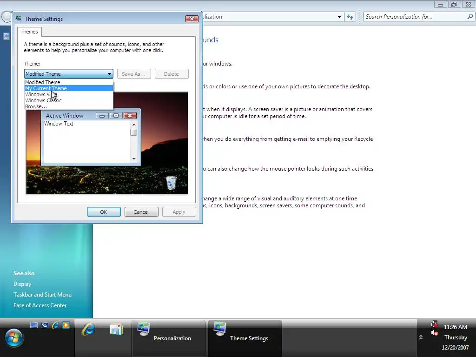Open the Windows Start orb
The image size is (476, 357).
[x=14, y=338]
